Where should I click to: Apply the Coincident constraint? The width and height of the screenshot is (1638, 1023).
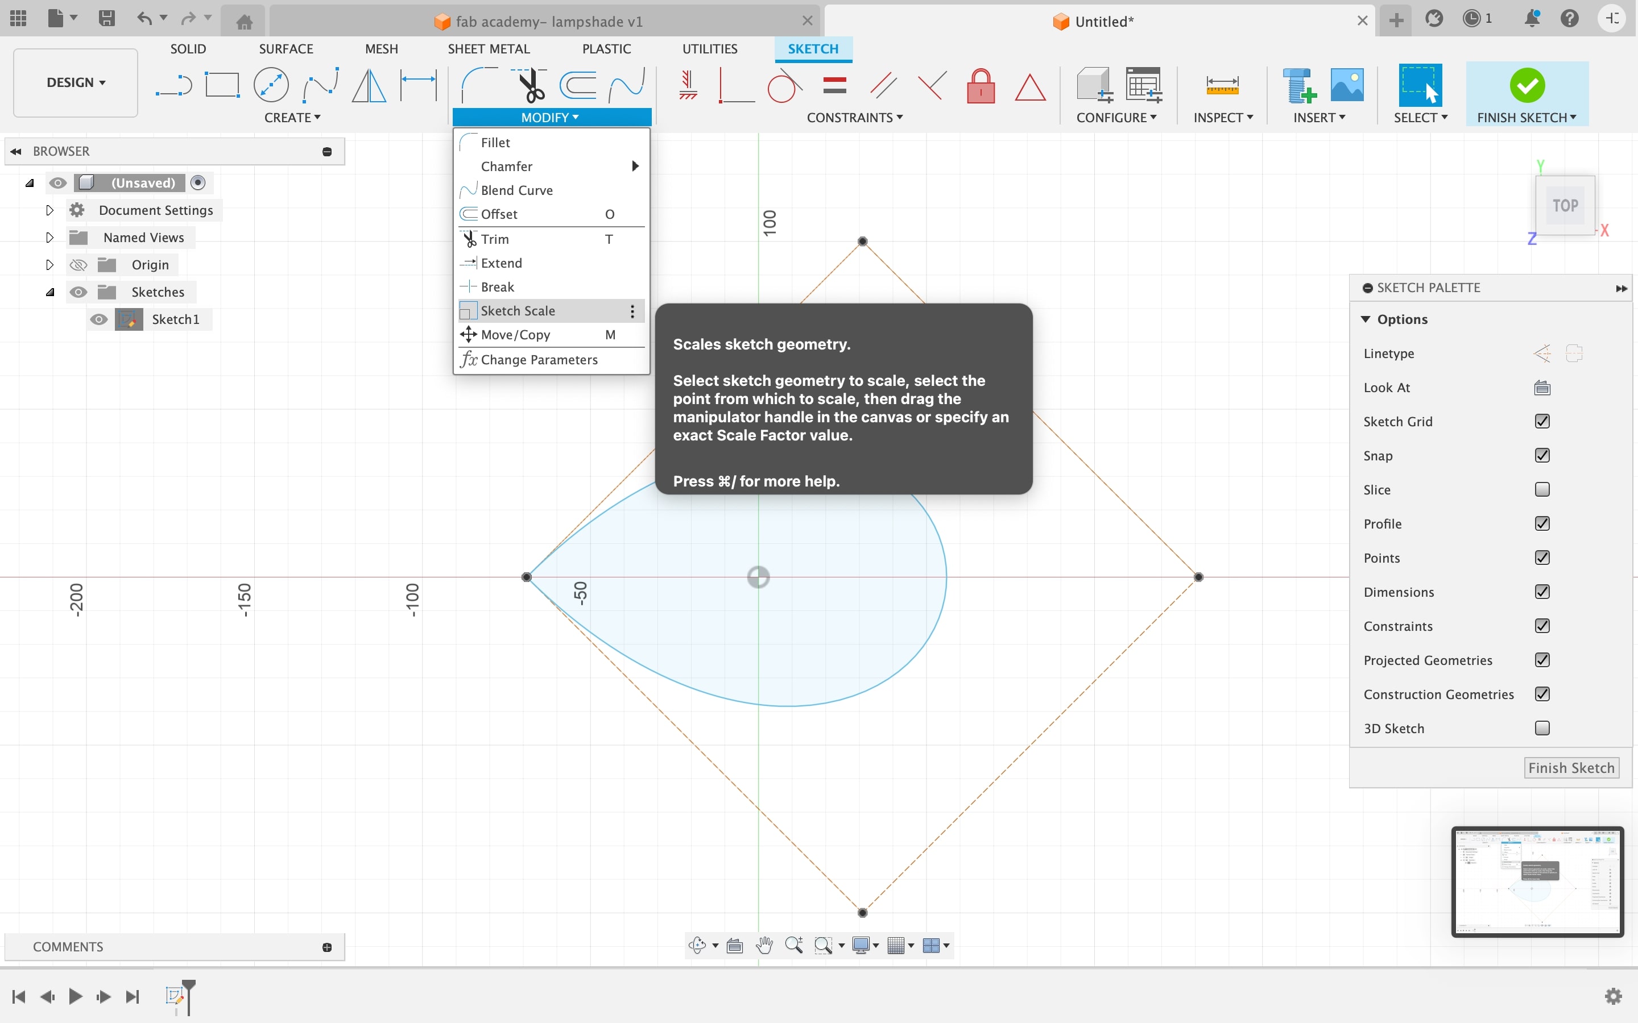(x=737, y=86)
